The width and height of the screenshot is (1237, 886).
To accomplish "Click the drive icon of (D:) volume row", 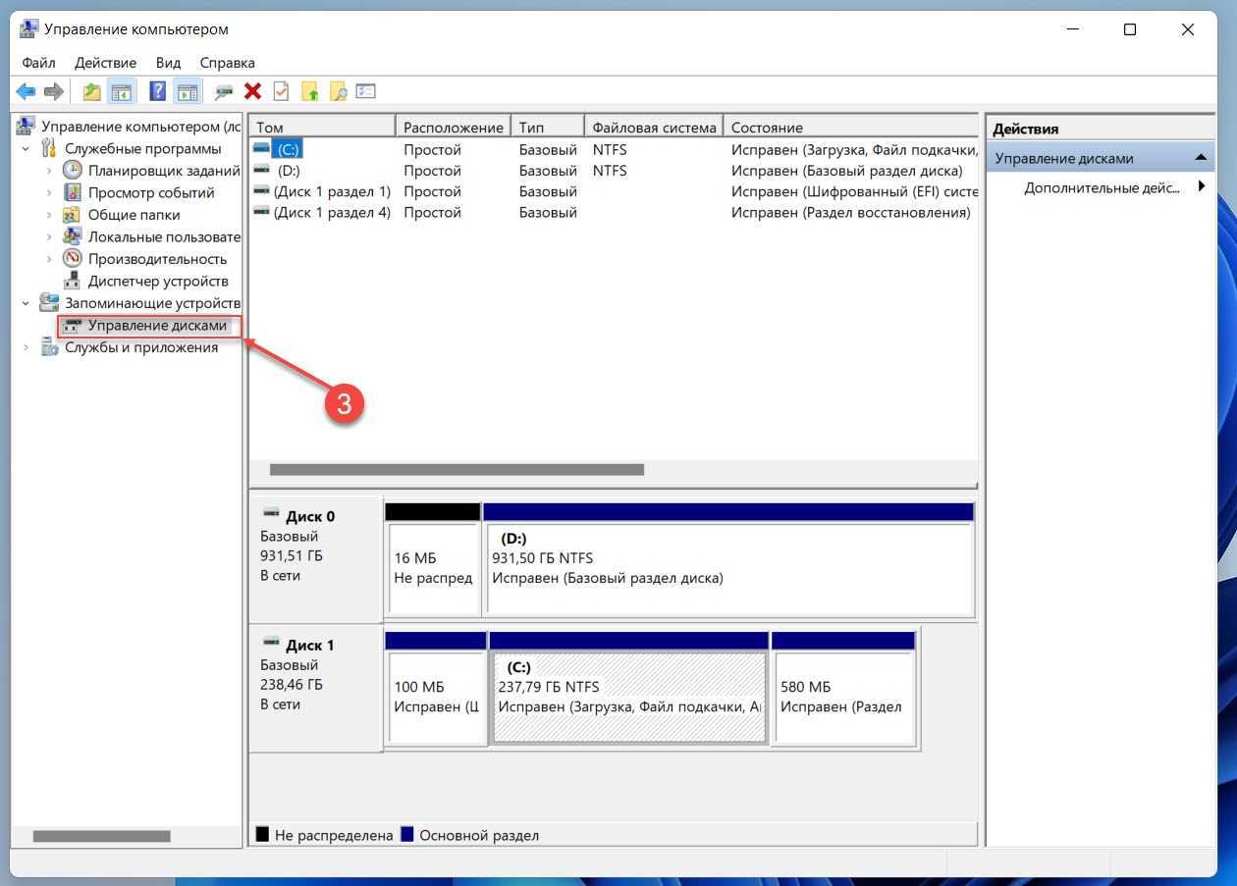I will 261,170.
